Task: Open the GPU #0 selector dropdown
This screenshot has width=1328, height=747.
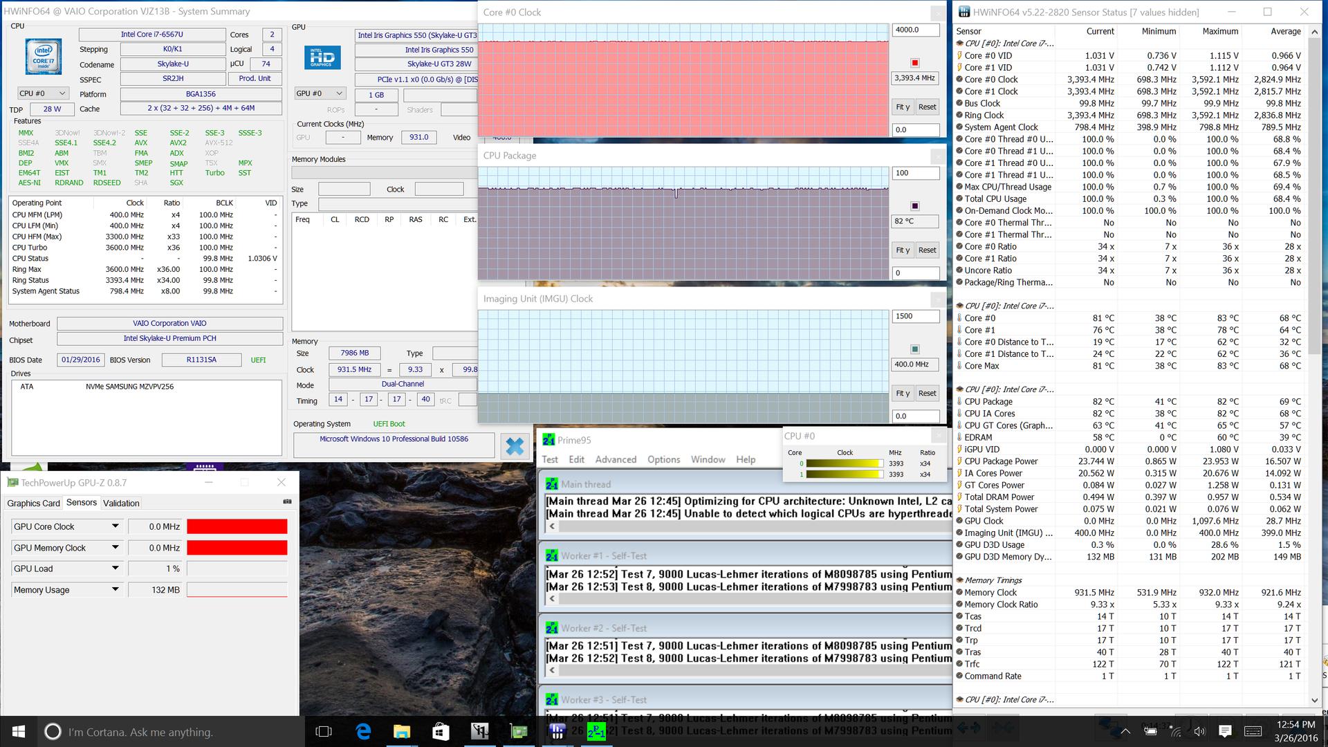Action: click(x=320, y=93)
